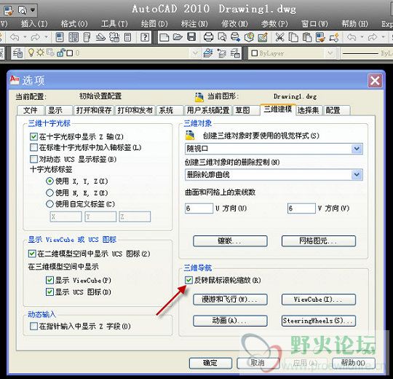
Task: Open the DesignCenter icon
Action: click(74, 38)
